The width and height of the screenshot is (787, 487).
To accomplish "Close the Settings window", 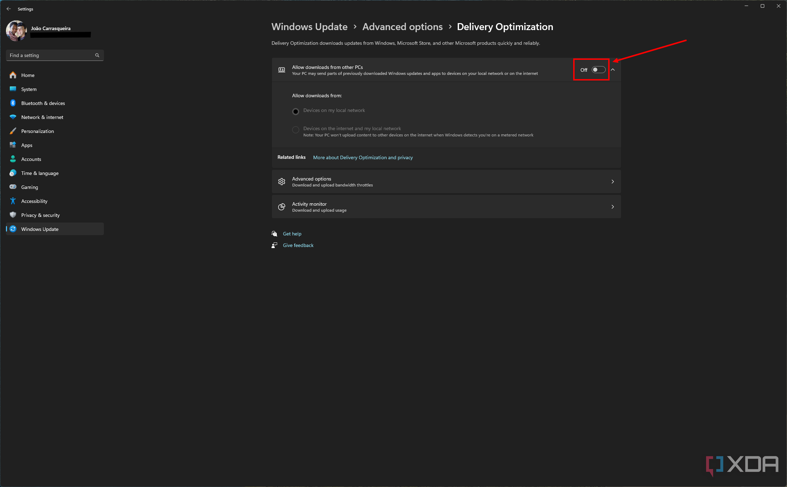I will [x=779, y=6].
